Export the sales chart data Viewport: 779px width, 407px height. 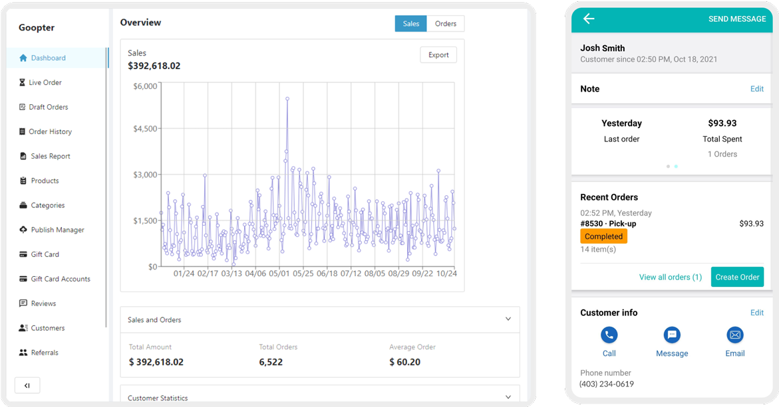[x=438, y=55]
